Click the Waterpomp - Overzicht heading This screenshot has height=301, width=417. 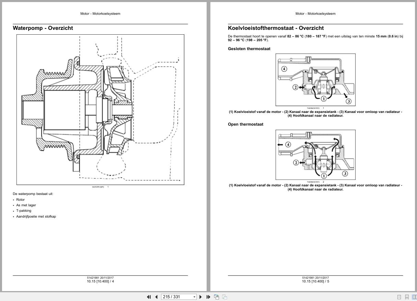(x=43, y=28)
